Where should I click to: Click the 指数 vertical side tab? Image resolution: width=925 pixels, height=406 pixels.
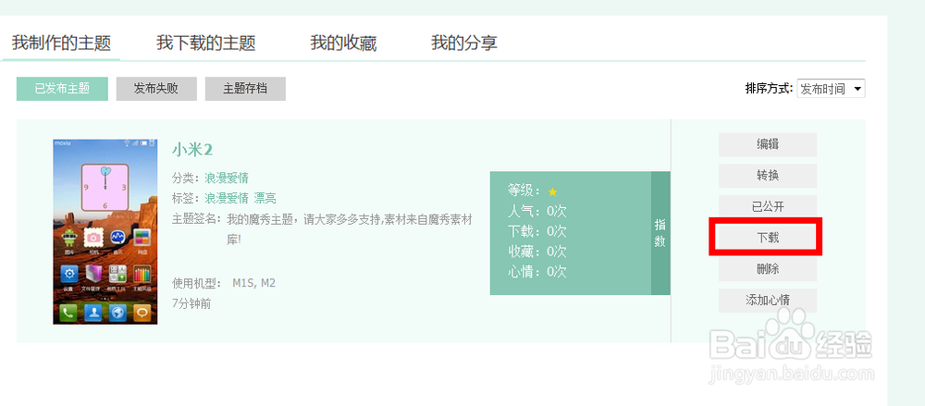(x=660, y=233)
